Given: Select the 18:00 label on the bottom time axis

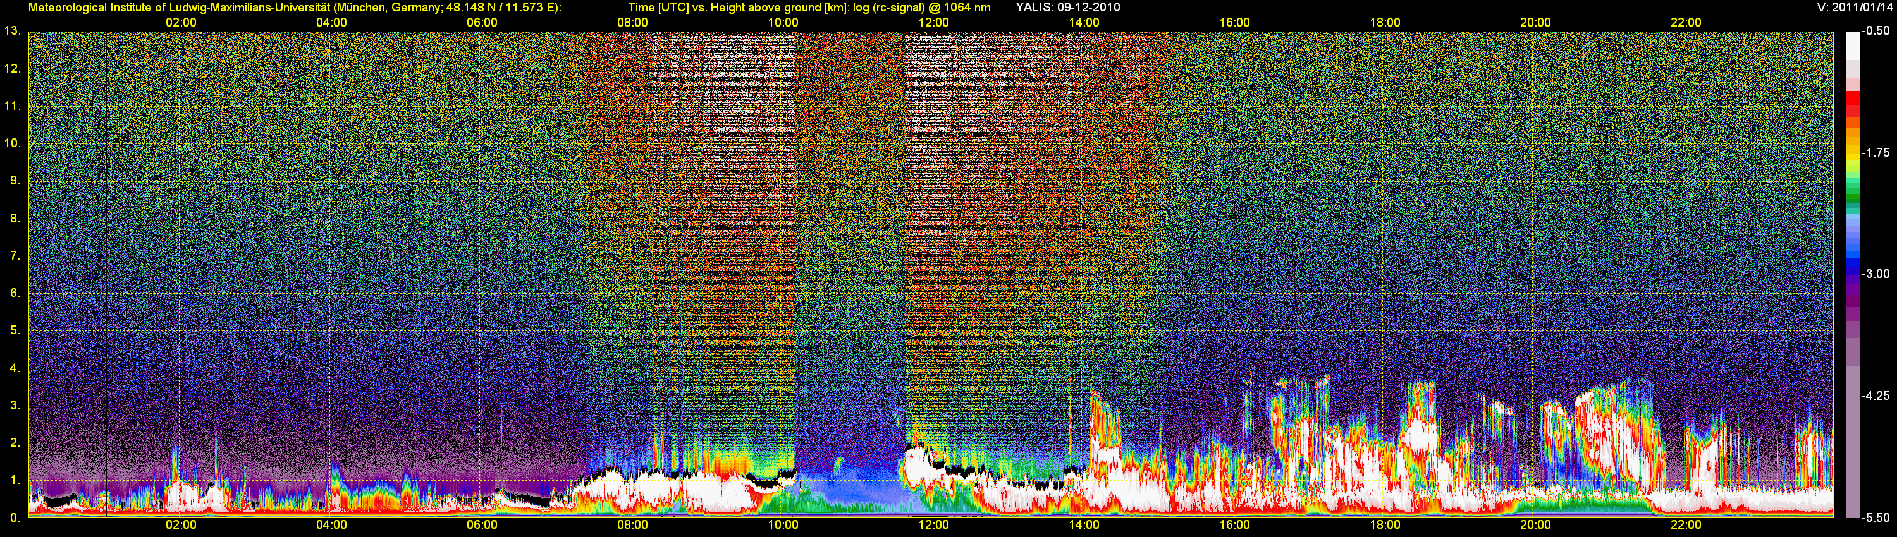Looking at the screenshot, I should click(x=1385, y=525).
